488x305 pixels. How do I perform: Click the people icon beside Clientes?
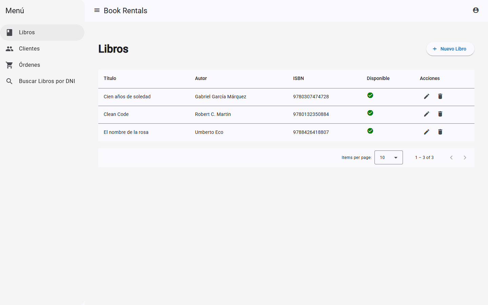click(x=9, y=49)
